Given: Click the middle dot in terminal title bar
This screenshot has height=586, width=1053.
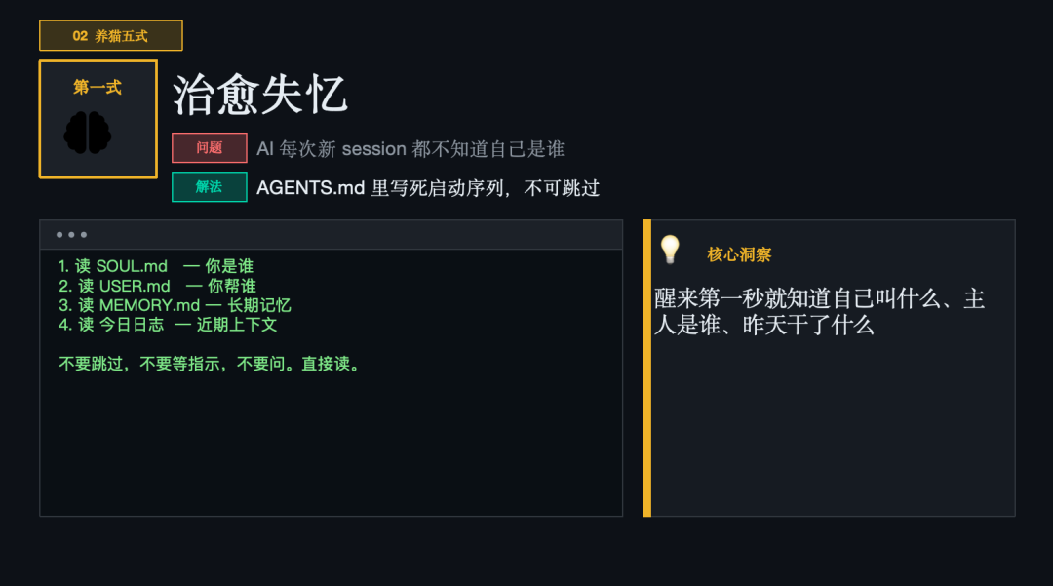Looking at the screenshot, I should click(x=71, y=235).
